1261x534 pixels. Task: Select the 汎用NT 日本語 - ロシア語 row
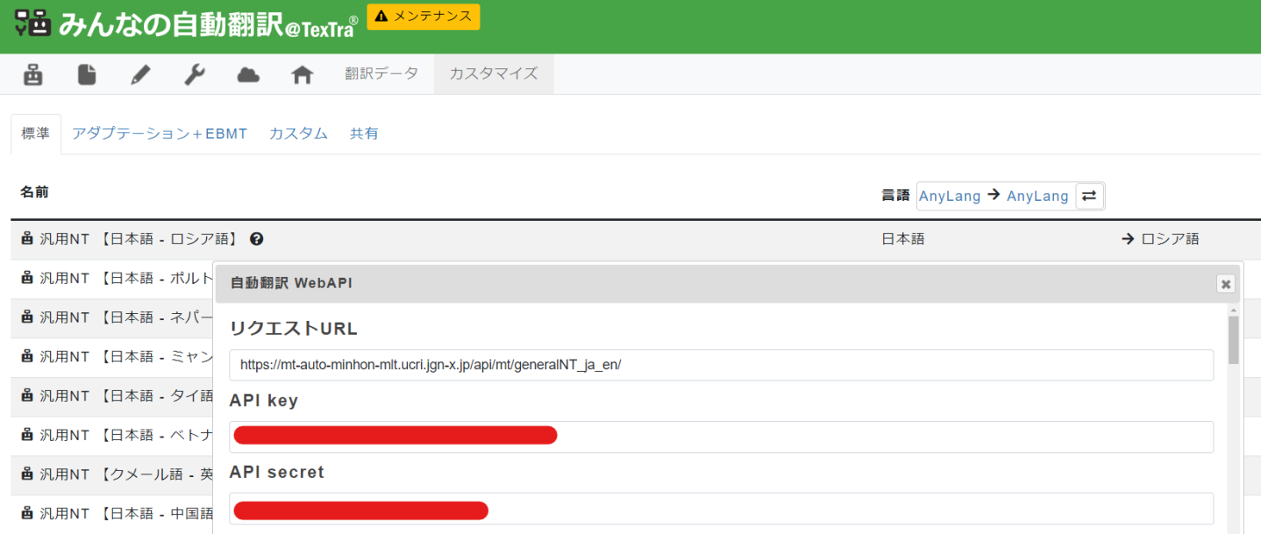click(636, 239)
